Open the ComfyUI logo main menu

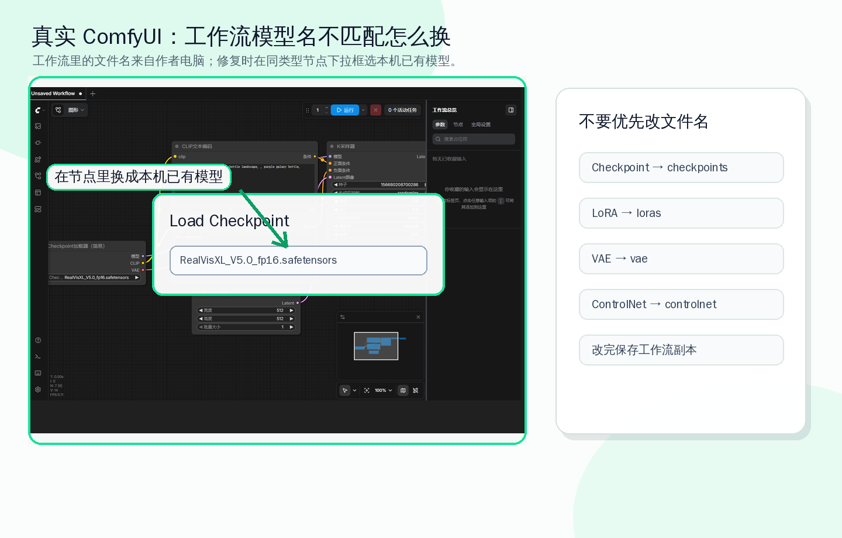[39, 110]
